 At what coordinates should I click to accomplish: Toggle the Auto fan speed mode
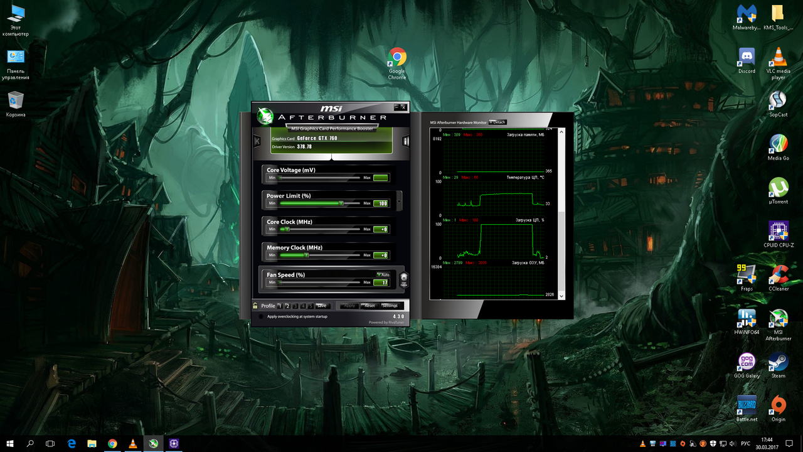pyautogui.click(x=383, y=274)
